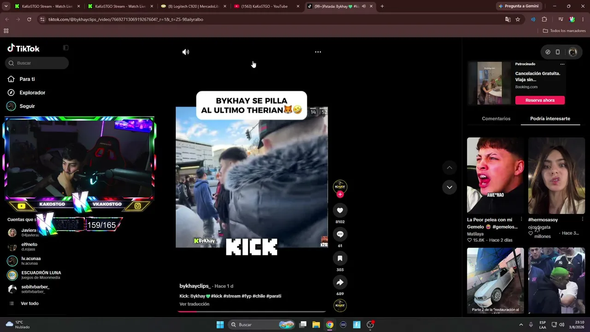The height and width of the screenshot is (332, 590).
Task: Seek the video using the progress bar
Action: 252,312
